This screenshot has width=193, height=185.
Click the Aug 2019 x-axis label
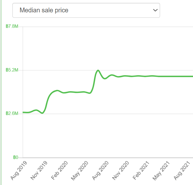[x=19, y=170]
